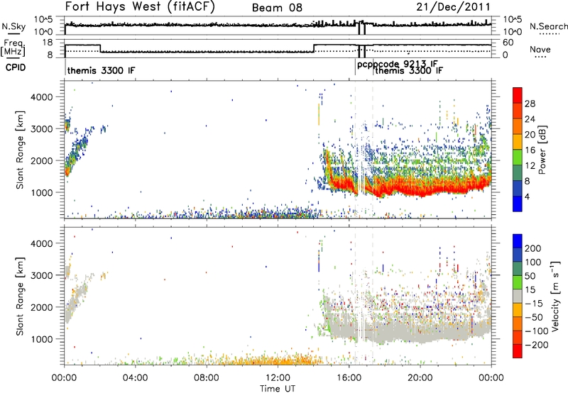Click the 'Power [dB]' color bar title

[542, 150]
